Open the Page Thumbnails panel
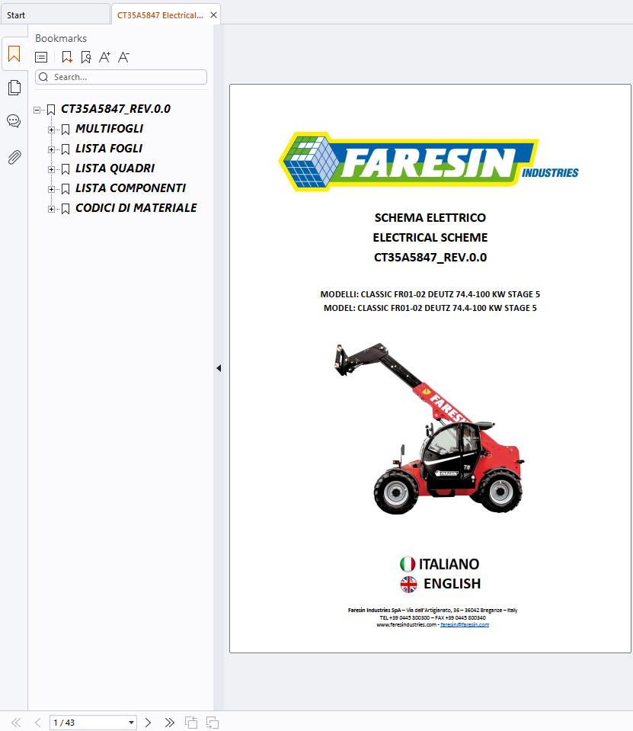633x731 pixels. [14, 87]
